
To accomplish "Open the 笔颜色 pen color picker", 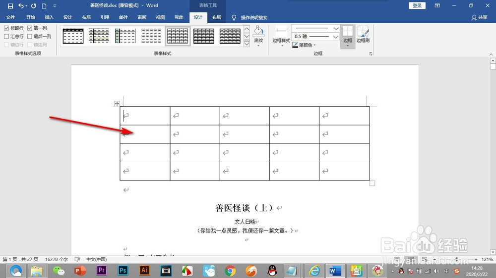I will [304, 45].
